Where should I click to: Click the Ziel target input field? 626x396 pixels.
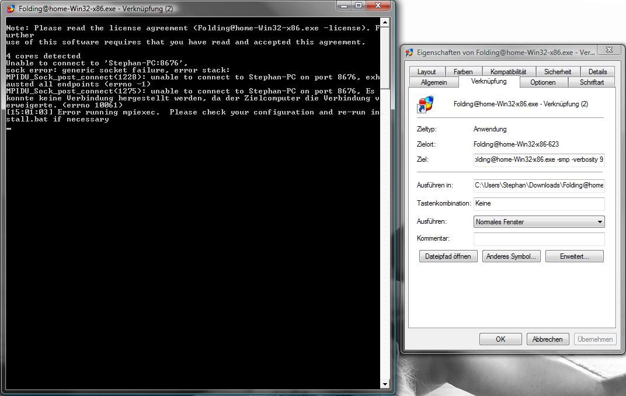539,159
